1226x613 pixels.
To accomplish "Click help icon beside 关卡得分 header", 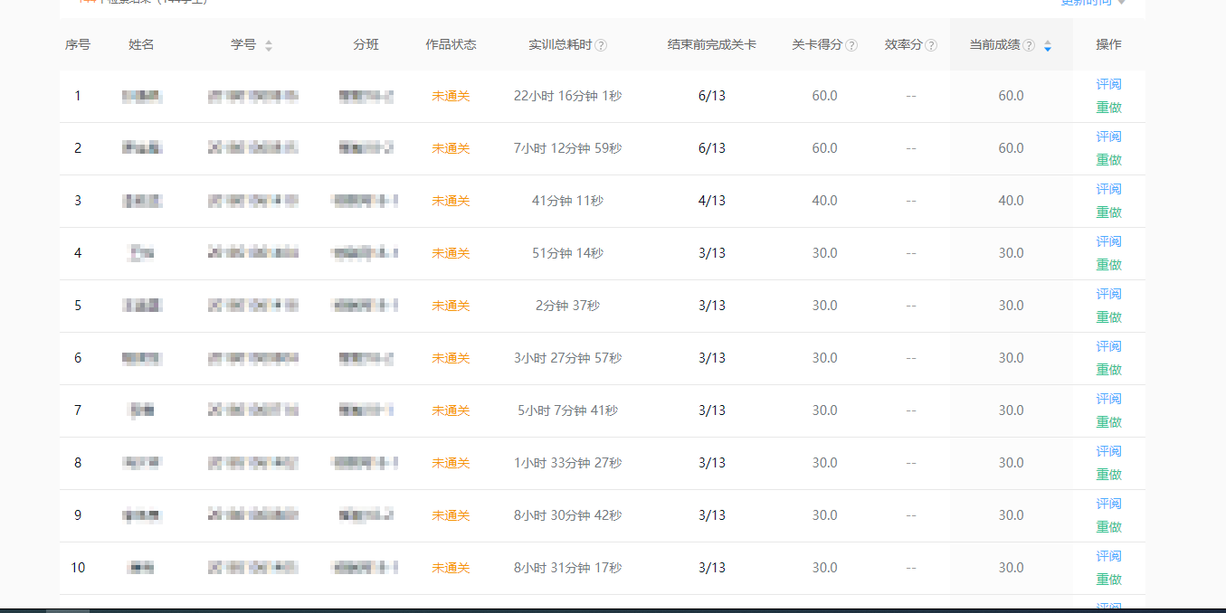I will coord(851,45).
